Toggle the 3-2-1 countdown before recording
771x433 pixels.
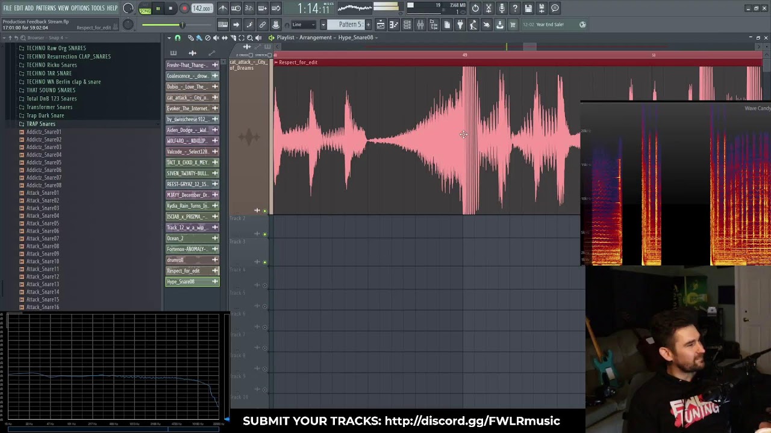tap(249, 8)
